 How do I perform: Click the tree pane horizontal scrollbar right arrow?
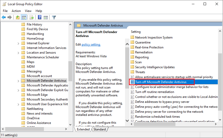[66, 129]
